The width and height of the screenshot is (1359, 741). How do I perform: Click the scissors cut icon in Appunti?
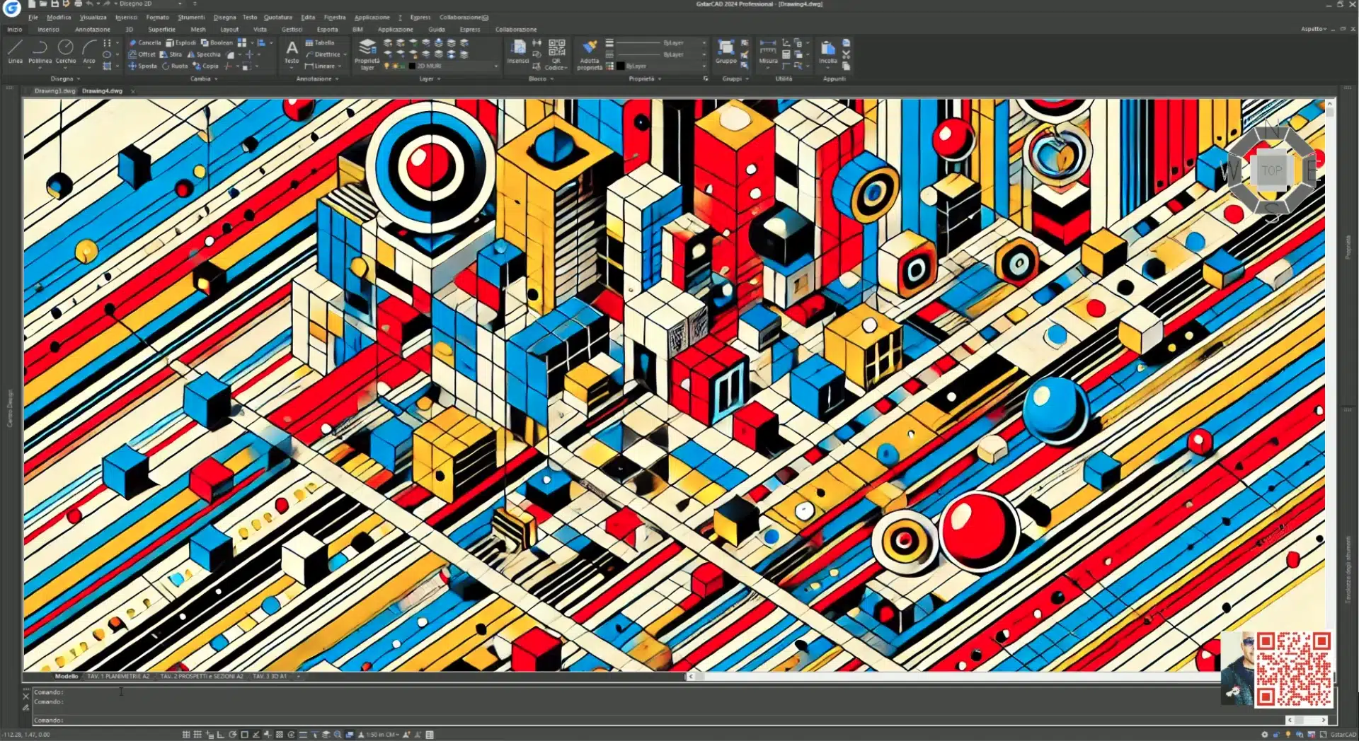point(846,54)
